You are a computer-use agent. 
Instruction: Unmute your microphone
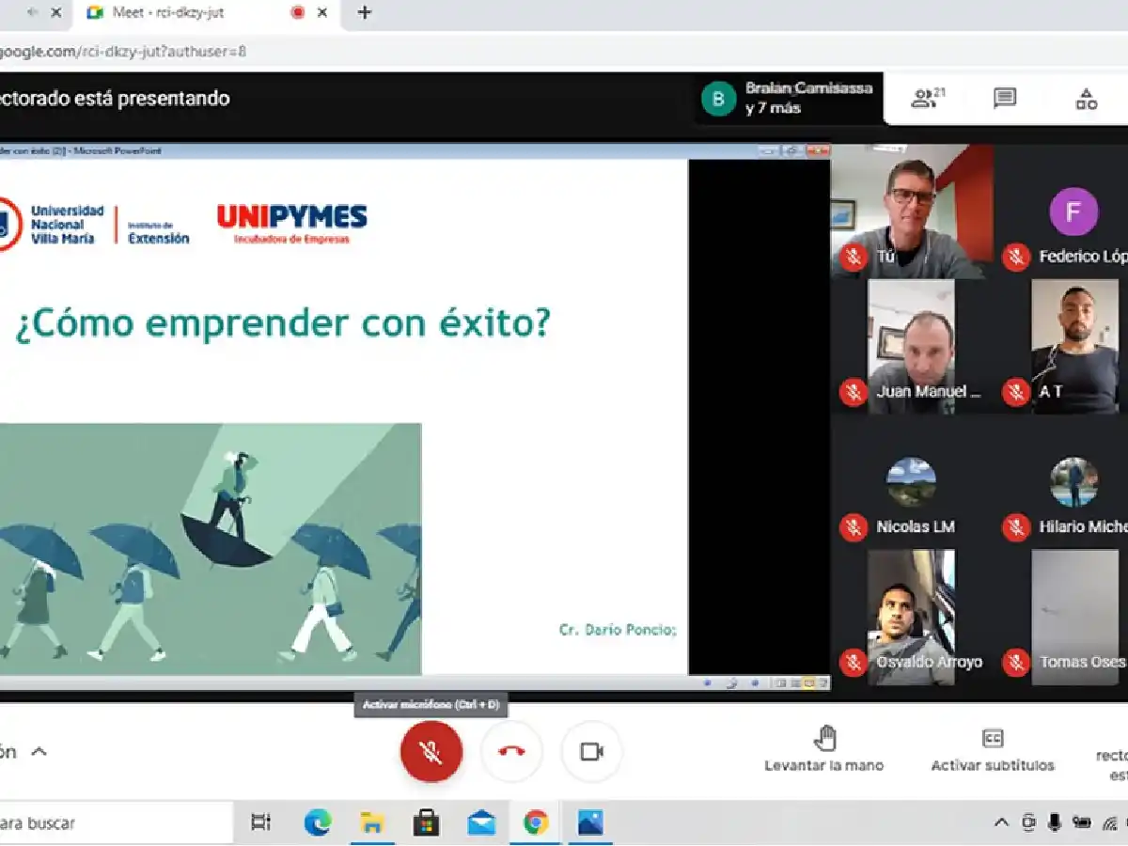pos(431,751)
